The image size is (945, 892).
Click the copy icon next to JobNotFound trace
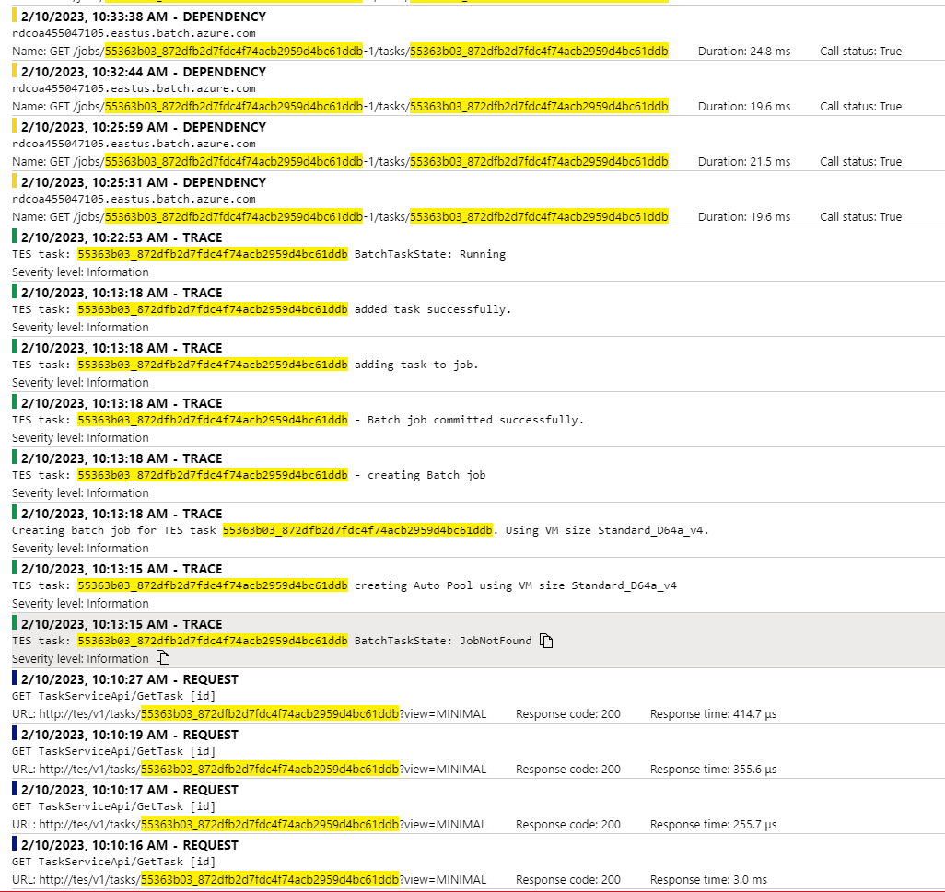pos(546,640)
